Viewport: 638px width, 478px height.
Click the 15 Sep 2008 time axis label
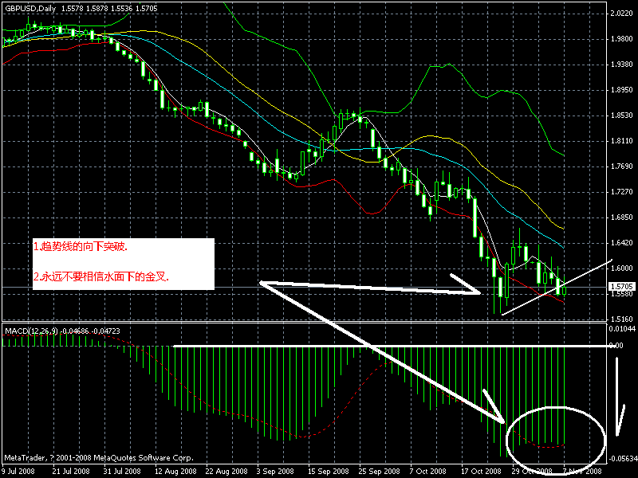click(329, 472)
